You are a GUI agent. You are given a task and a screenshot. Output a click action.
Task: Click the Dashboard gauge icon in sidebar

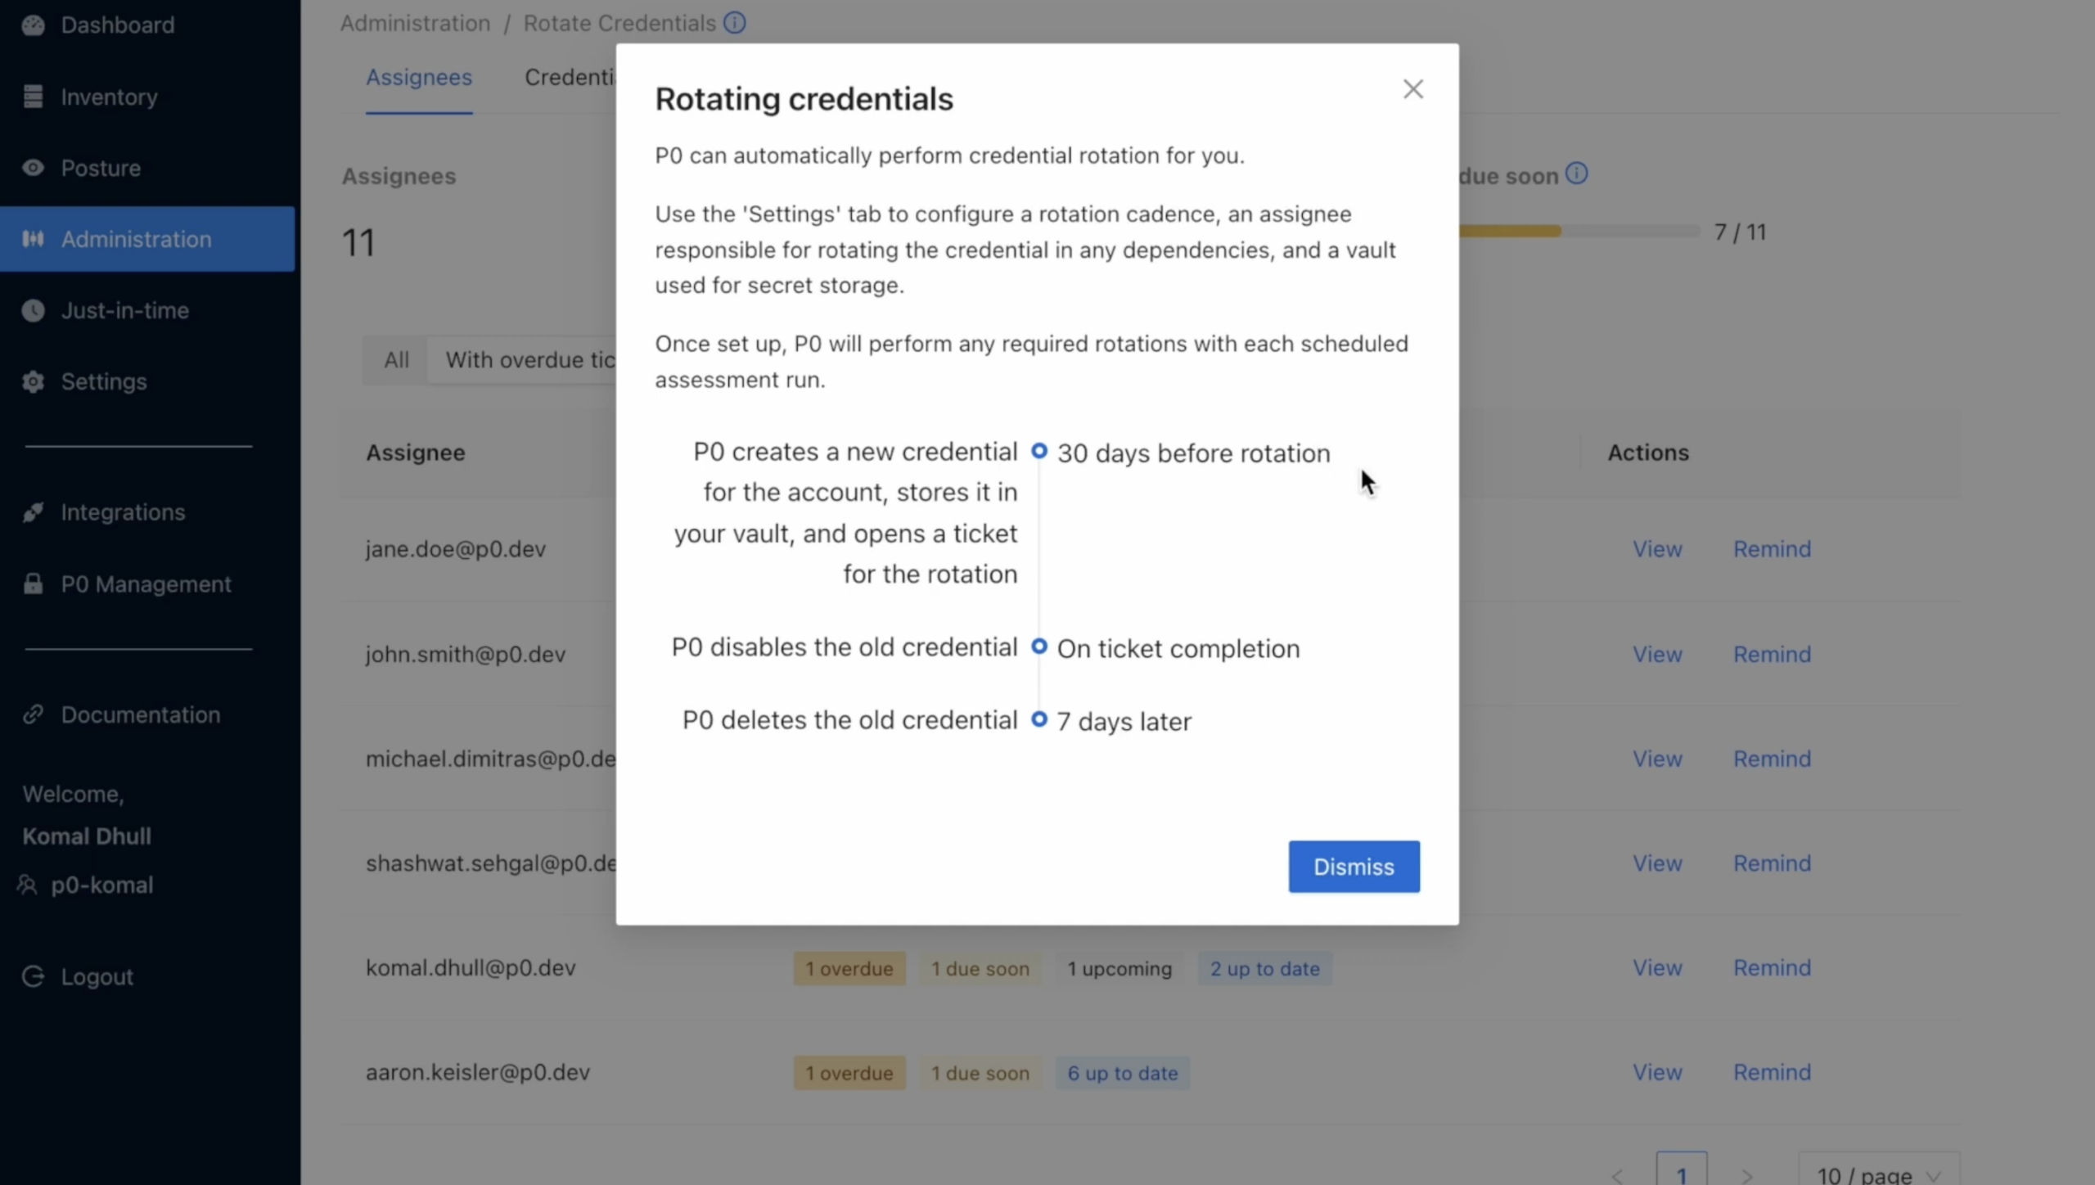coord(33,25)
